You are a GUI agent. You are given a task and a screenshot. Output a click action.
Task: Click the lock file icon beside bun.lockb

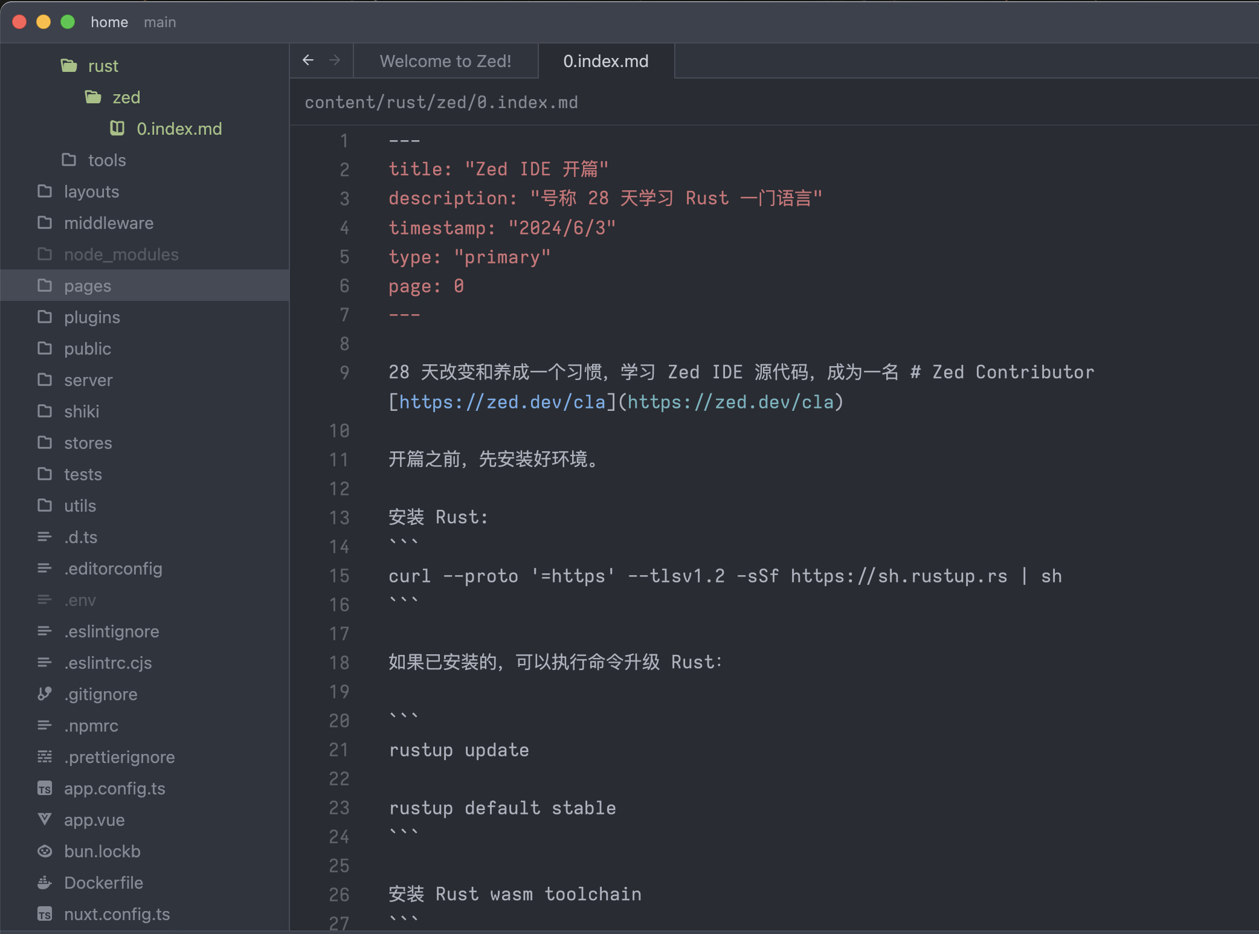point(45,851)
